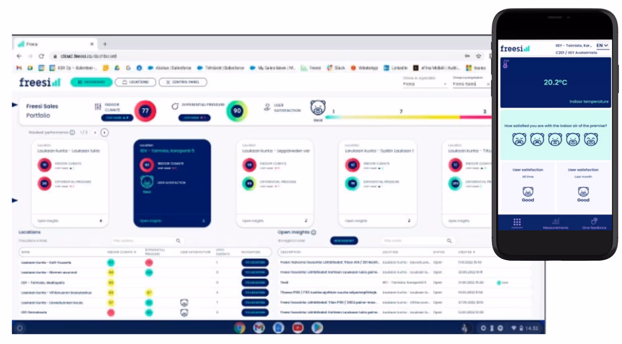Screen dimensions: 622x344
Task: Click the User Satisfaction icon in portfolio bar
Action: 267,107
